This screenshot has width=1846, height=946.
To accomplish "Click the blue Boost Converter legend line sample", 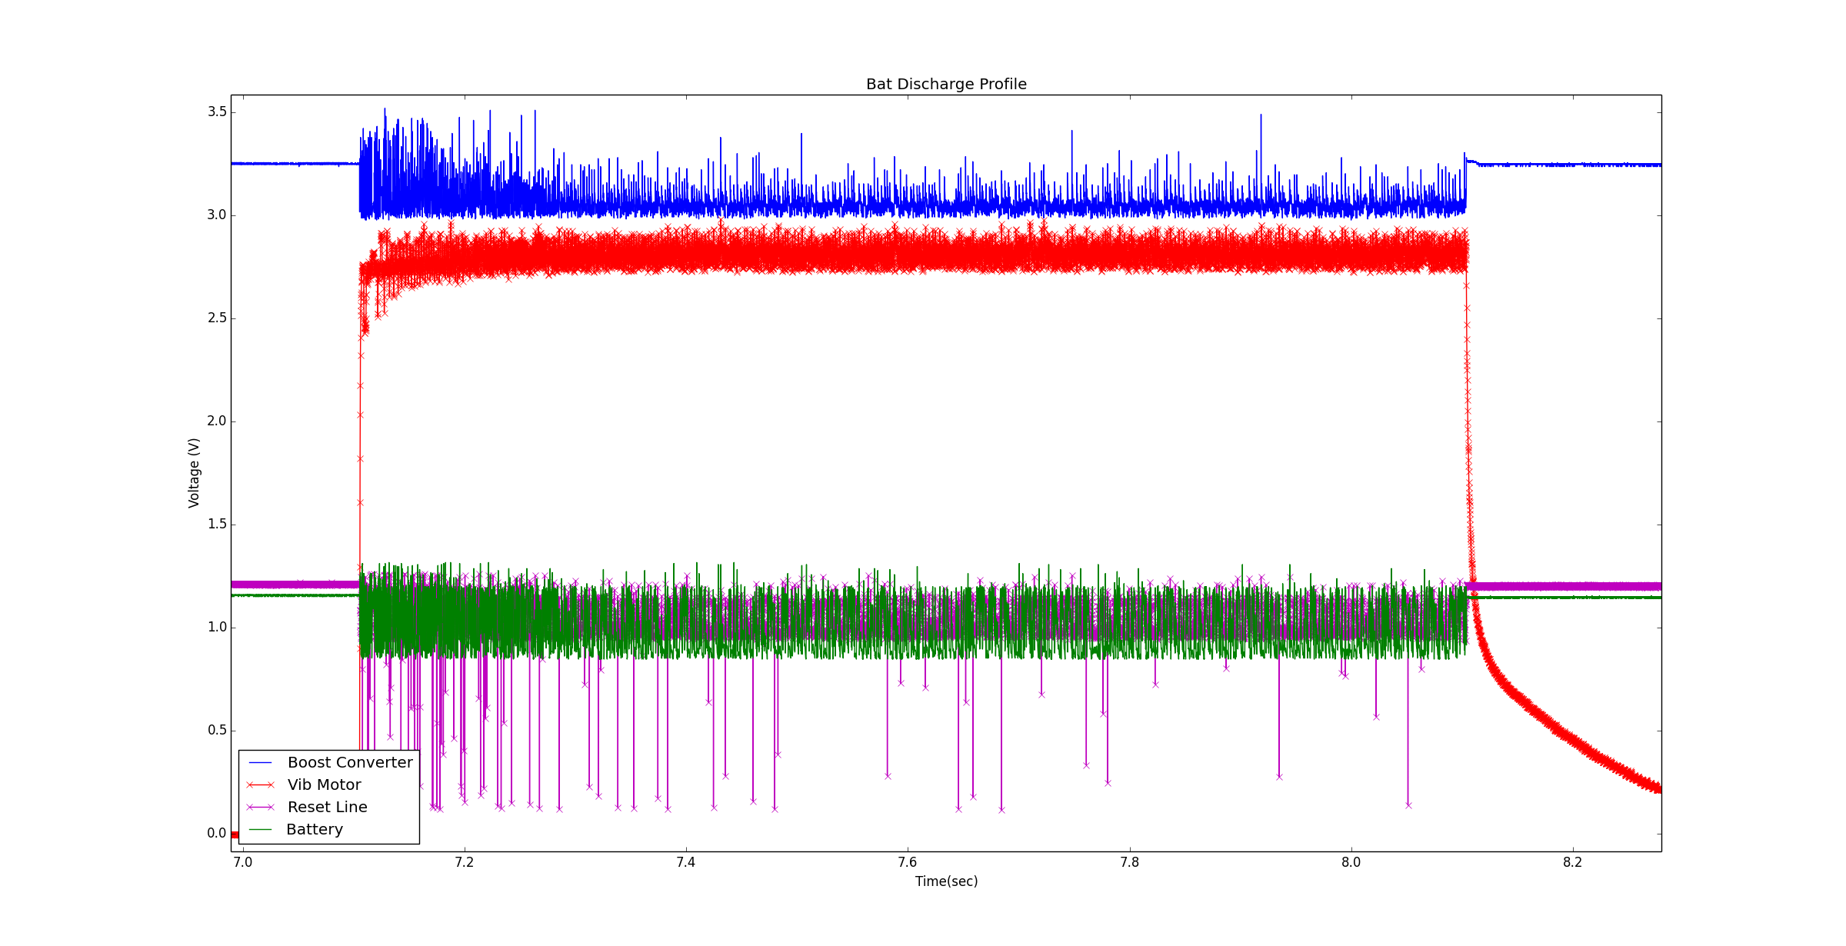I will point(260,762).
